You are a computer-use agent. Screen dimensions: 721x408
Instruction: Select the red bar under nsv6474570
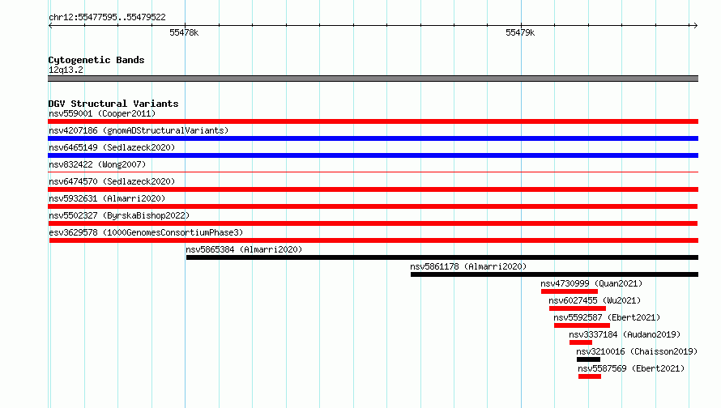pyautogui.click(x=373, y=189)
